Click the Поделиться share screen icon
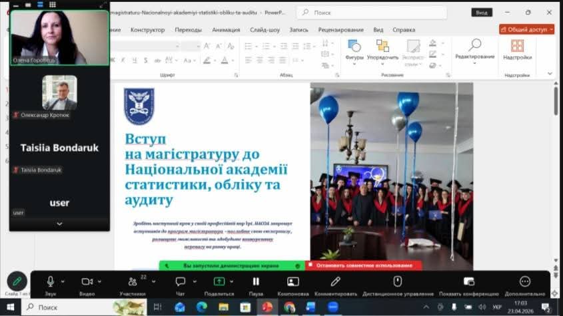563x316 pixels. [219, 281]
